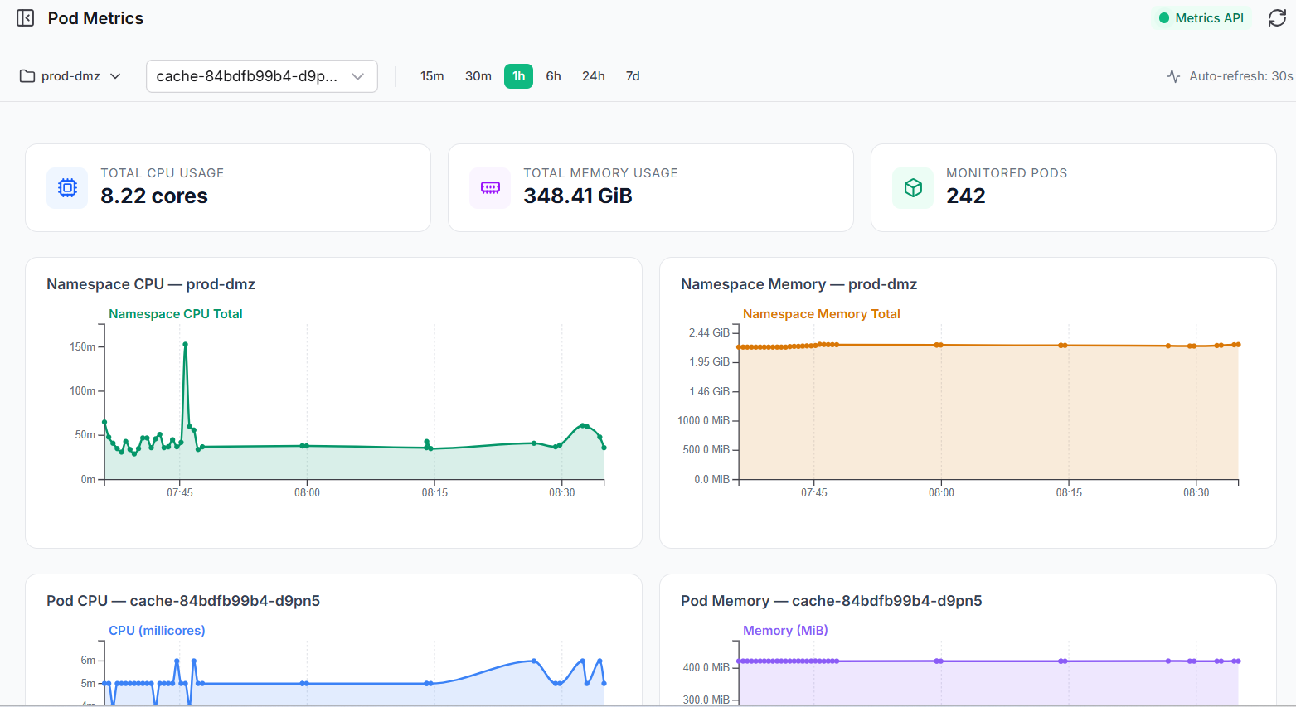Click the 50m CPU axis label

85,435
